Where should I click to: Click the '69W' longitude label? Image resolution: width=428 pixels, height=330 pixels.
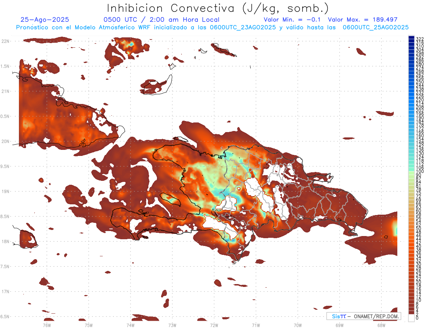[x=339, y=325]
